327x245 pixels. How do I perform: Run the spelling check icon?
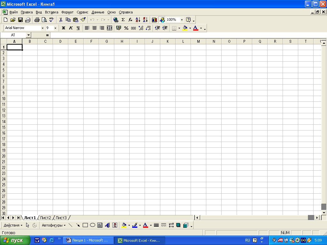point(51,20)
